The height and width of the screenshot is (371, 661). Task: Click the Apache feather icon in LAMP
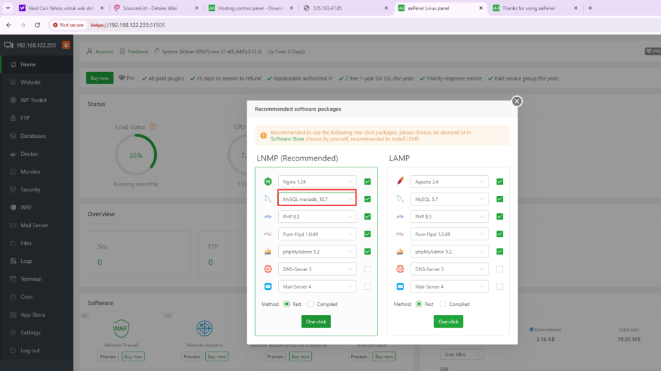pos(400,182)
